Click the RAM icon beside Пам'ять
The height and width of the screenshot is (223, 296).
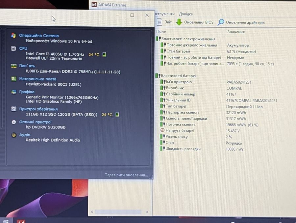[13, 66]
